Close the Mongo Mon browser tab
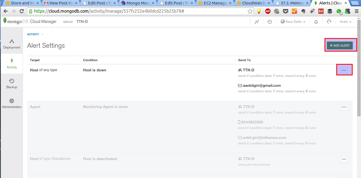Viewport: 361px width, 178px height. (153, 3)
